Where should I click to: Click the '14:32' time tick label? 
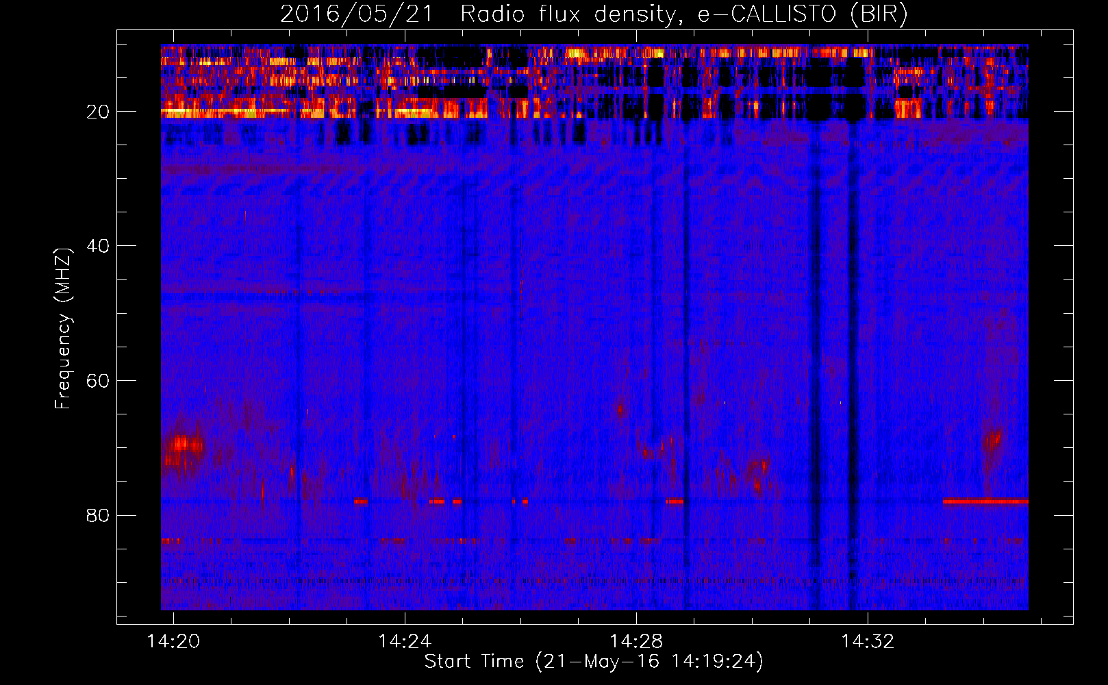(x=868, y=641)
